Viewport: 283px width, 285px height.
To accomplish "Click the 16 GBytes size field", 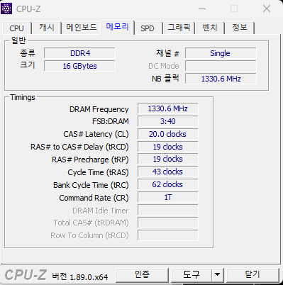I will pyautogui.click(x=79, y=66).
